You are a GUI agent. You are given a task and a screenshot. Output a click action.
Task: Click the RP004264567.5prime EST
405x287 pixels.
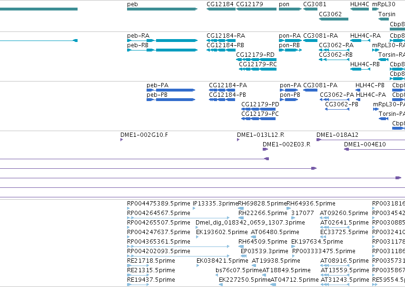point(178,218)
